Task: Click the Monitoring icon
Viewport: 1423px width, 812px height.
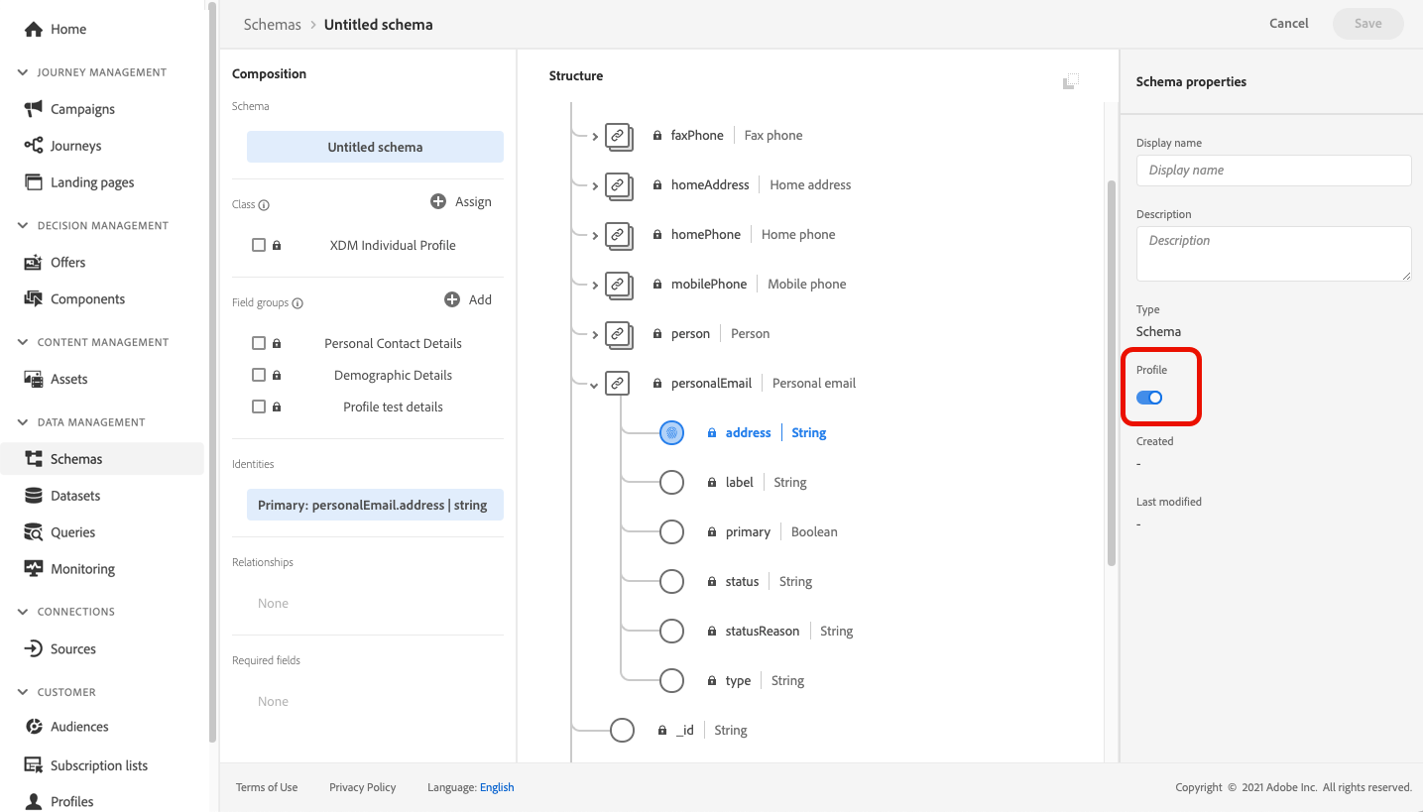Action: point(34,569)
